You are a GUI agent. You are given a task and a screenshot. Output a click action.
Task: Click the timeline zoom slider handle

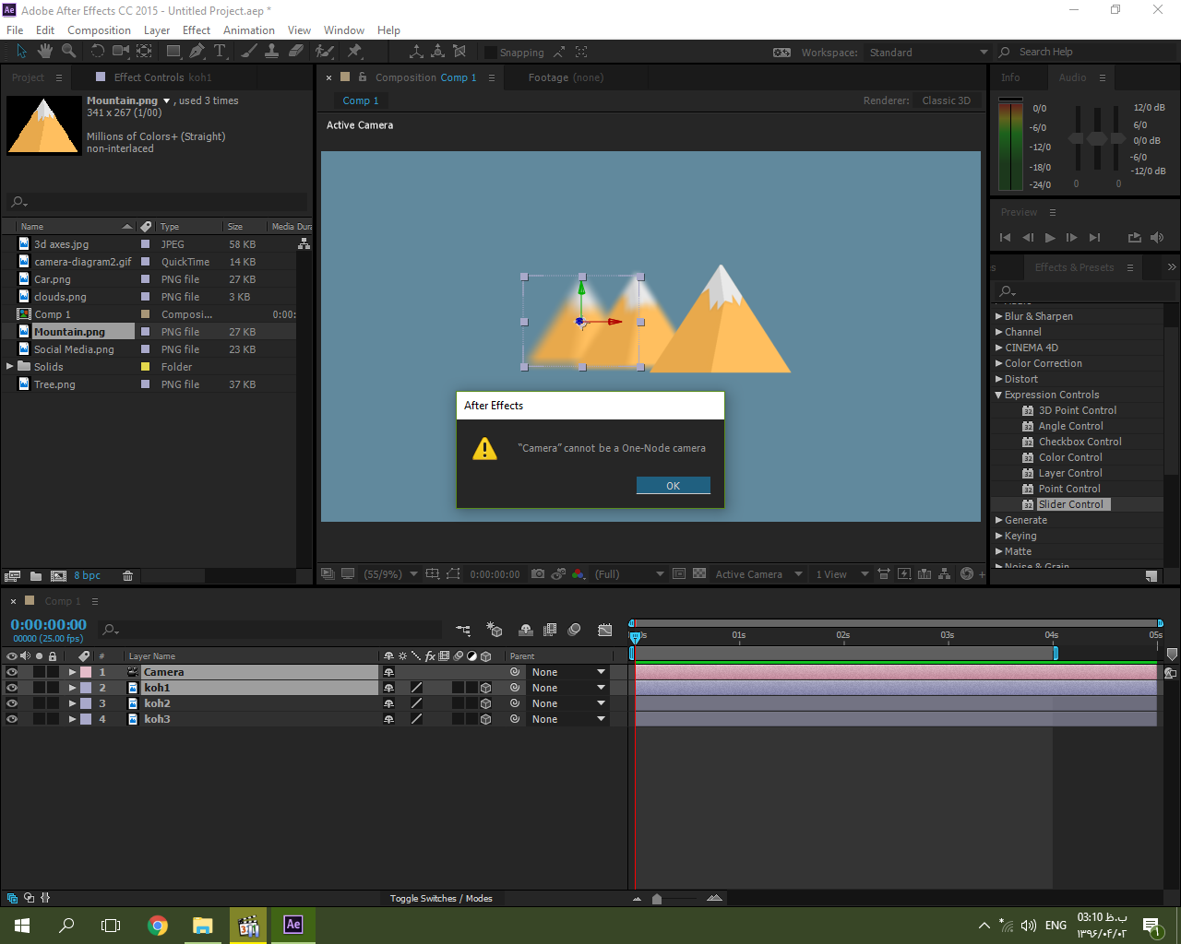coord(657,899)
